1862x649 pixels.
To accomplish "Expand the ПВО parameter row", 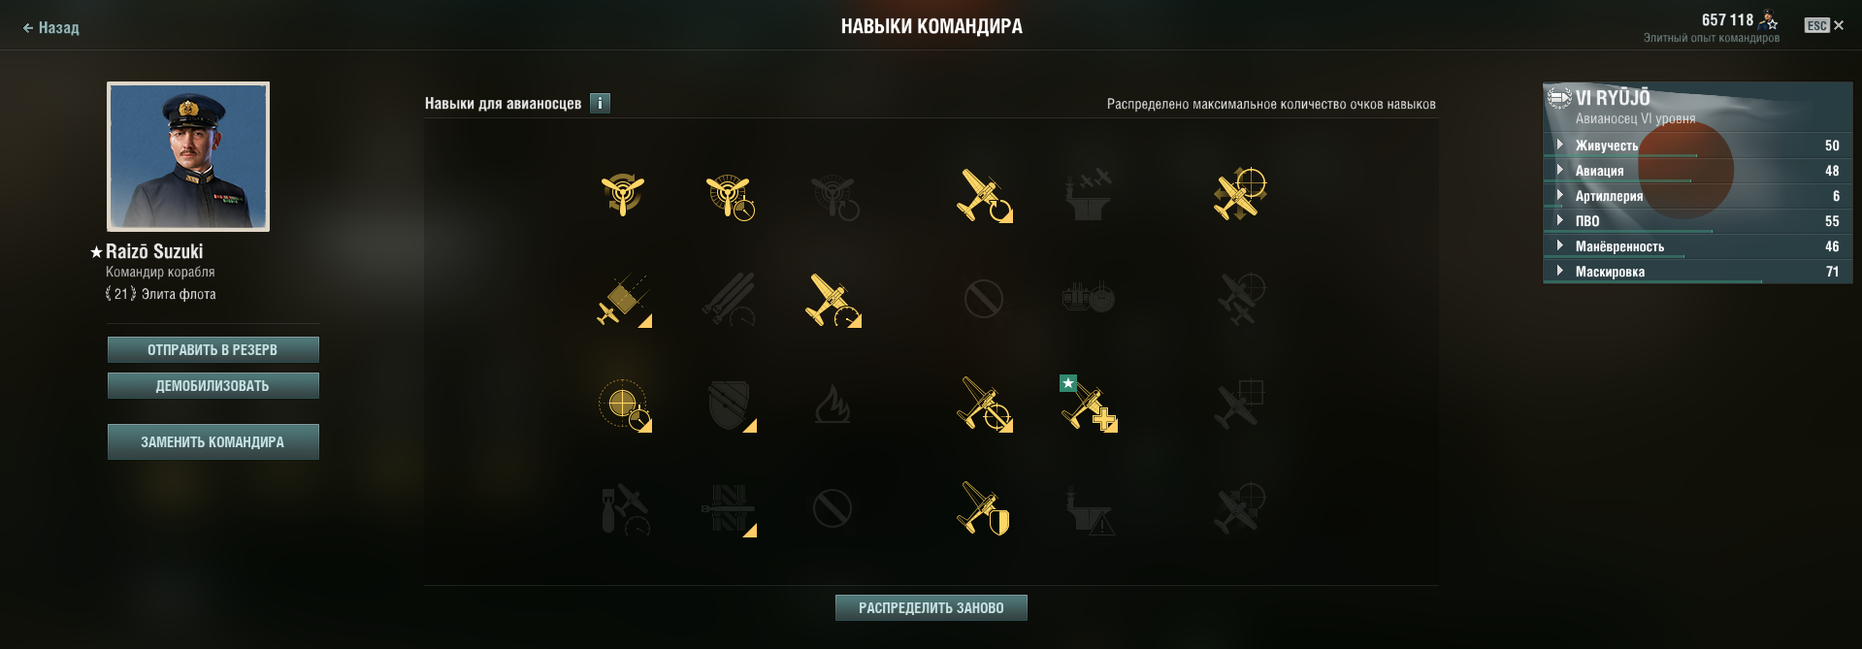I will coord(1697,221).
